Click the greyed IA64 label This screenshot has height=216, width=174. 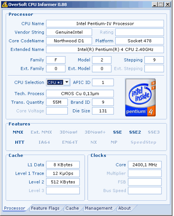tap(44, 142)
